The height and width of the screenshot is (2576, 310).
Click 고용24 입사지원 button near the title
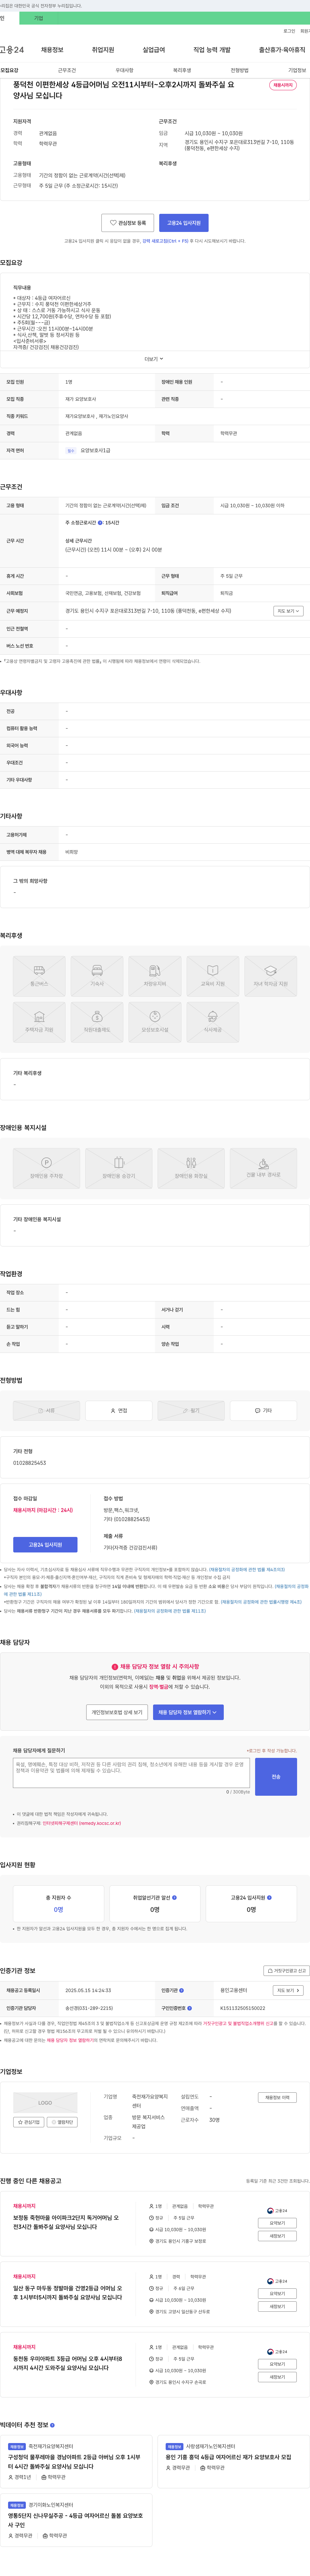[x=183, y=223]
